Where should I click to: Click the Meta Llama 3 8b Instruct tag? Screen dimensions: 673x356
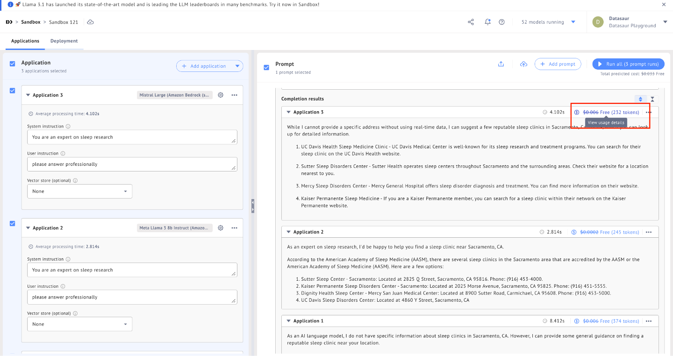175,228
